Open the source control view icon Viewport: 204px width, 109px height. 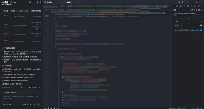click(x=184, y=6)
